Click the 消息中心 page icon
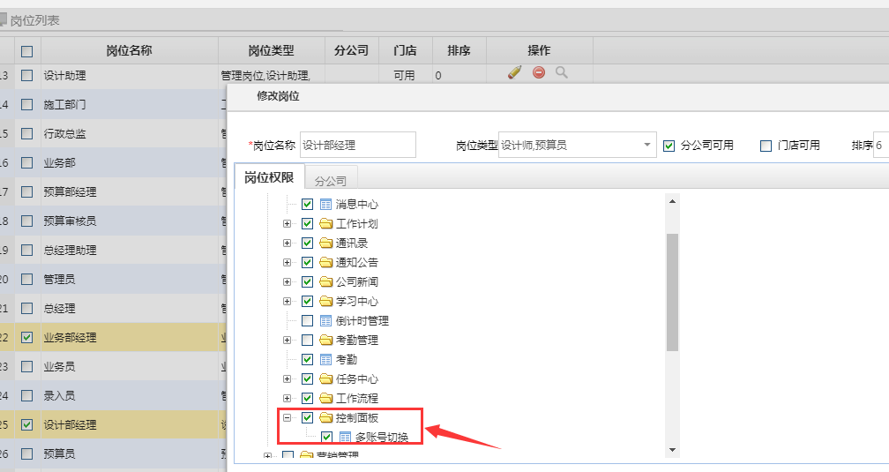 325,205
